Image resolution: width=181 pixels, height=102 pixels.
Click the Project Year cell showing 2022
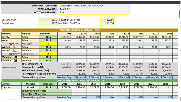tap(48, 23)
